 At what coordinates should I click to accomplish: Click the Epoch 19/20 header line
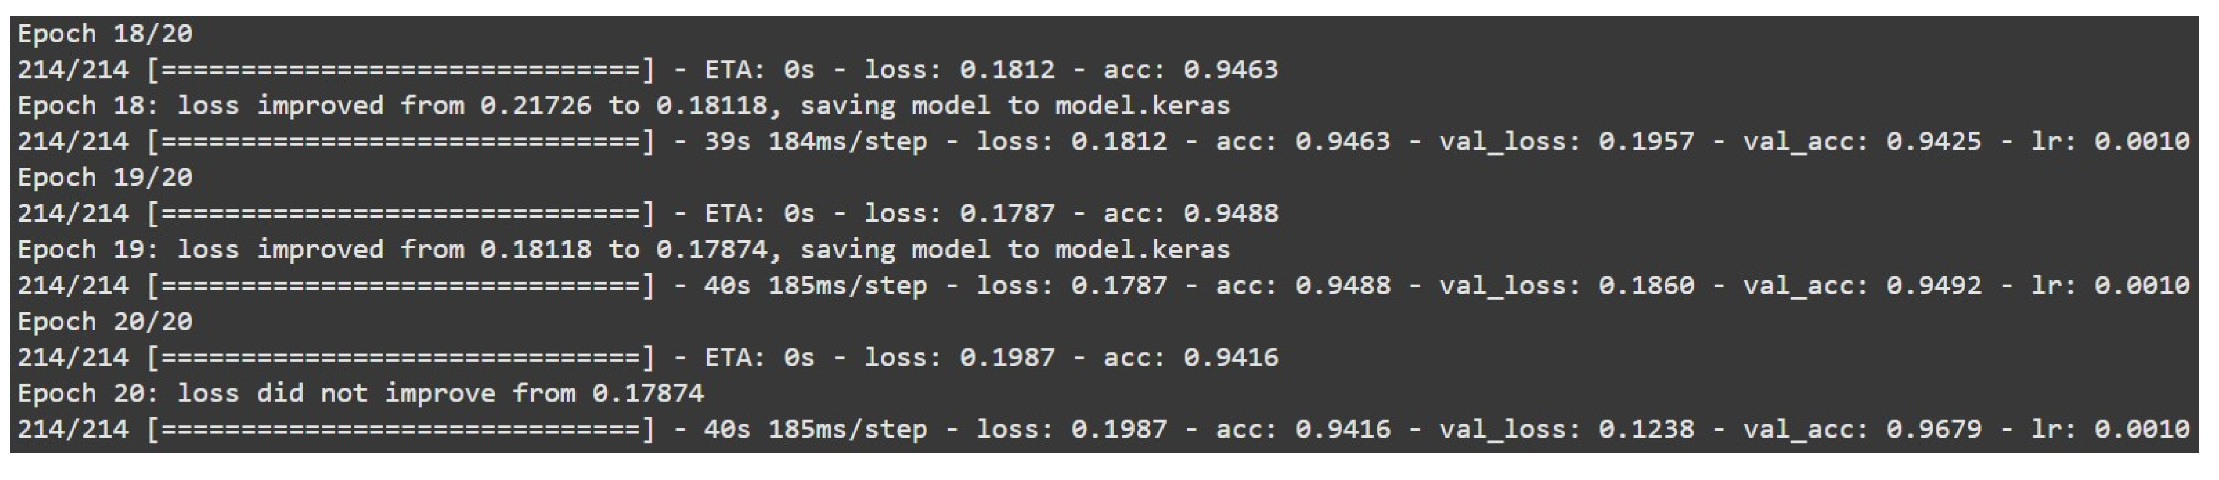(104, 177)
